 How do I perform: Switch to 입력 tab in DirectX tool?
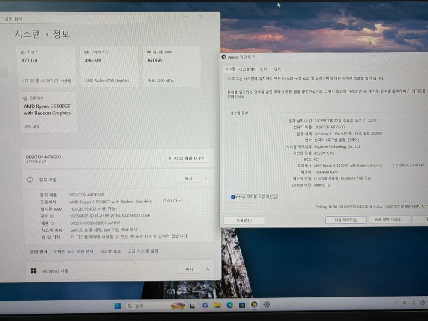(x=277, y=69)
